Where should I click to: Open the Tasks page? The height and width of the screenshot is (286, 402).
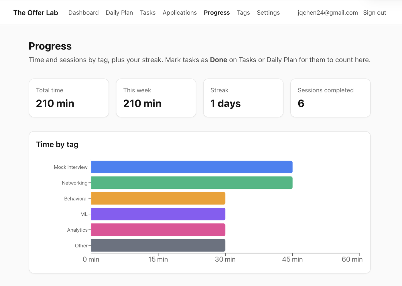pos(148,13)
